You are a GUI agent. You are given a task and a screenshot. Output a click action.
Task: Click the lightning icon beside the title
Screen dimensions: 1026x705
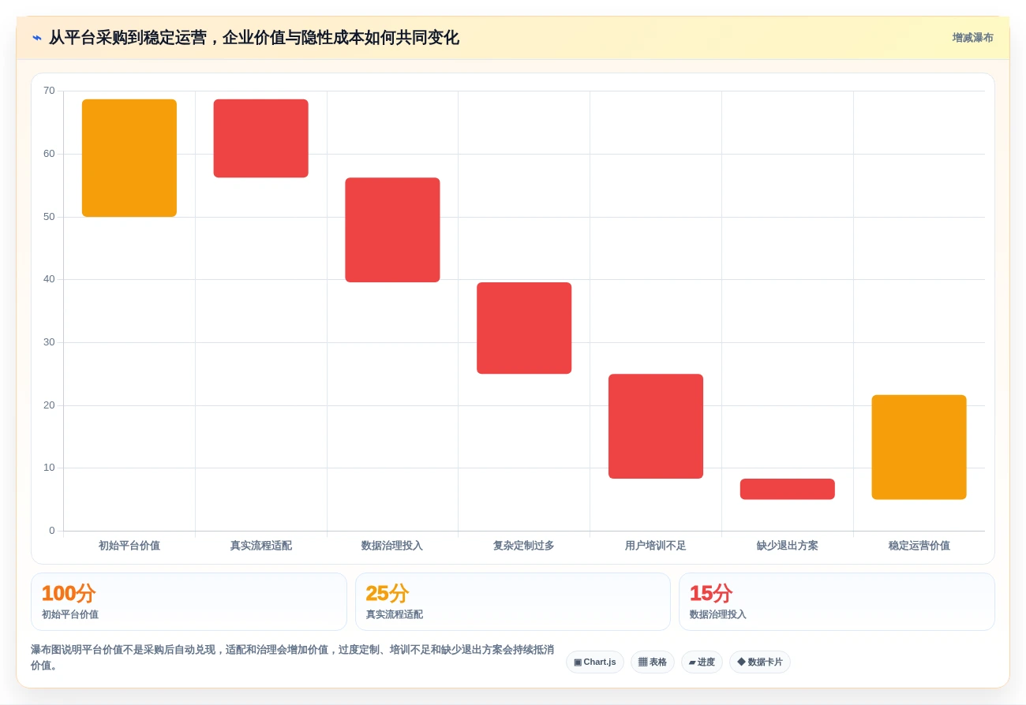[37, 38]
